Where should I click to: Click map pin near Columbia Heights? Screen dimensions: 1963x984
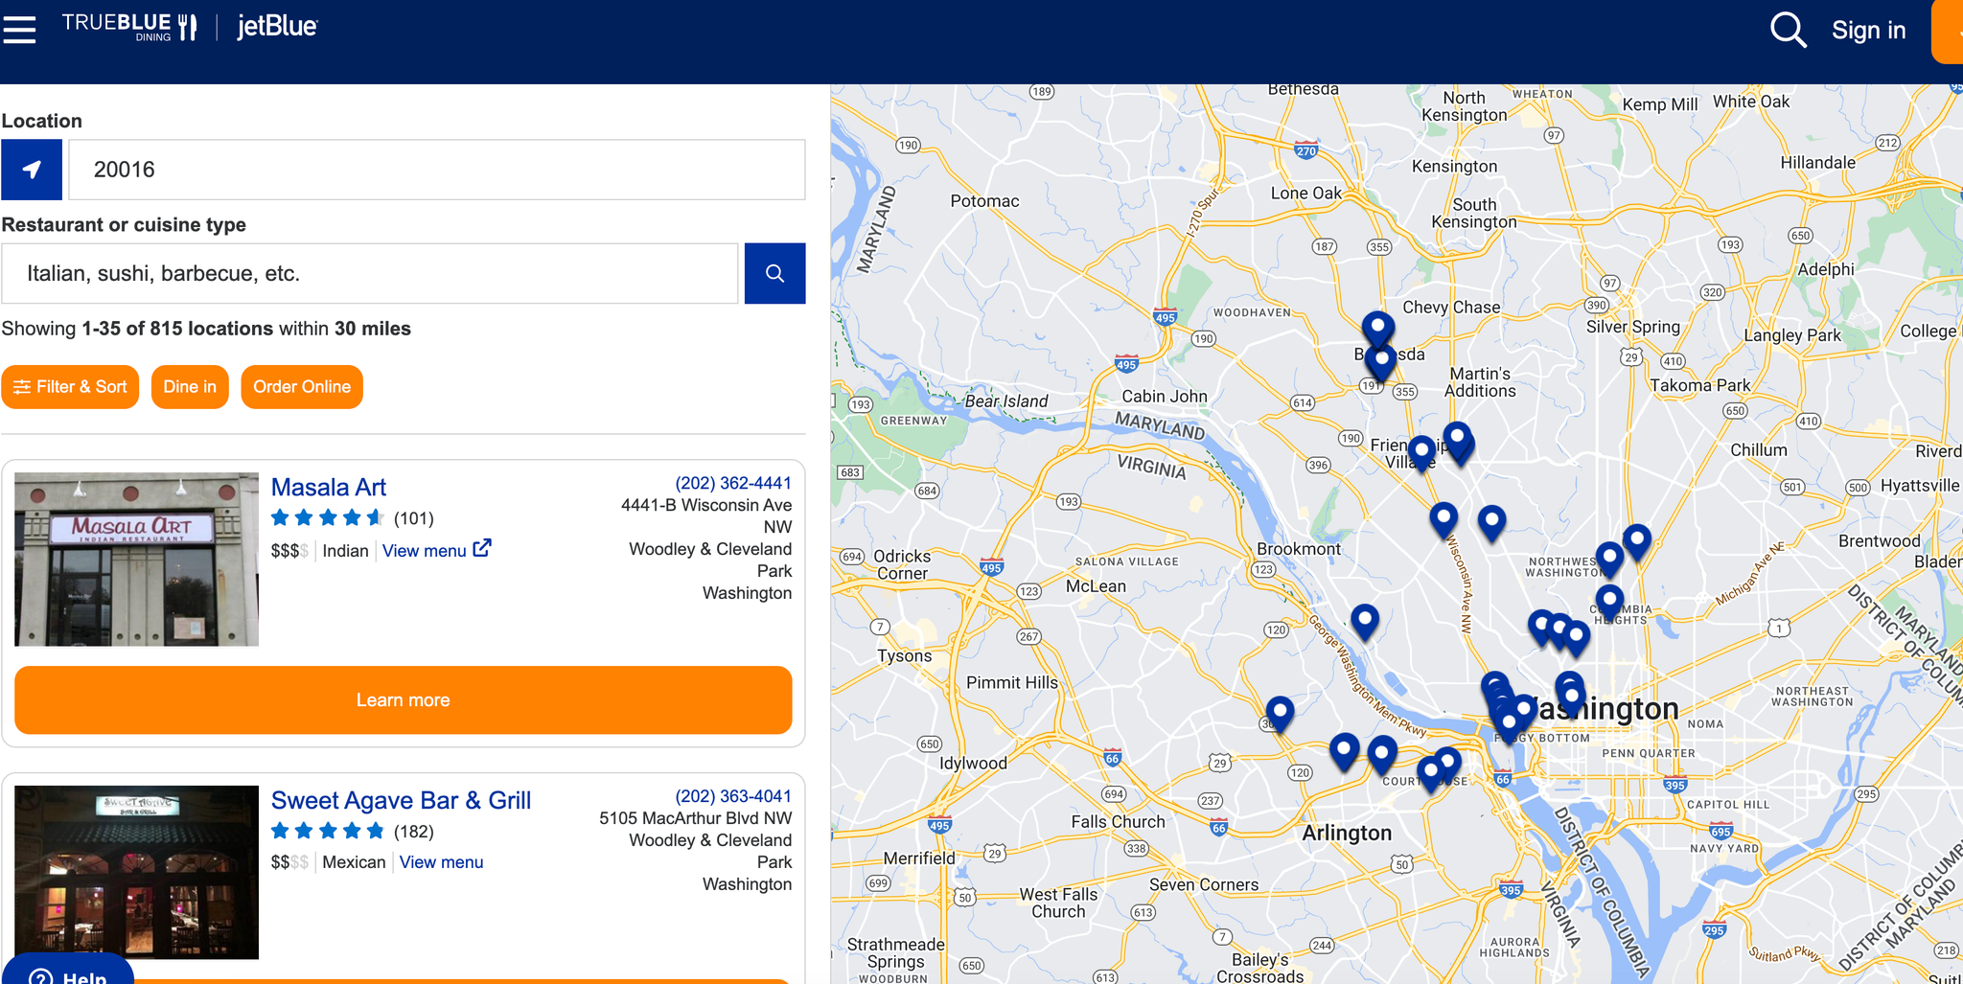click(x=1609, y=601)
